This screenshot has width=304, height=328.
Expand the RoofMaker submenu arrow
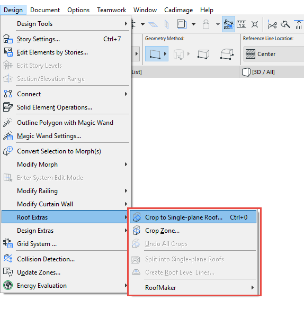(x=253, y=287)
